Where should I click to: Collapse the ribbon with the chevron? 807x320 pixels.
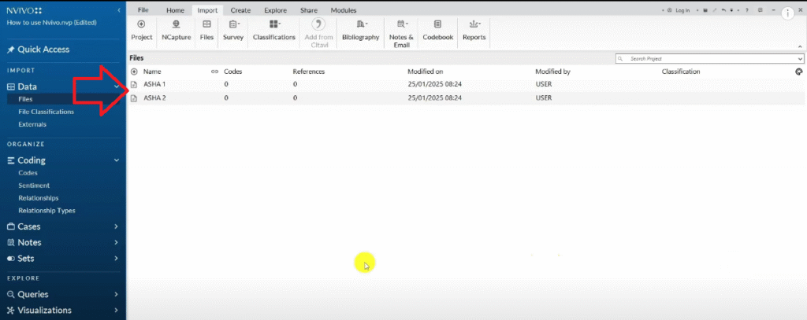(x=800, y=46)
